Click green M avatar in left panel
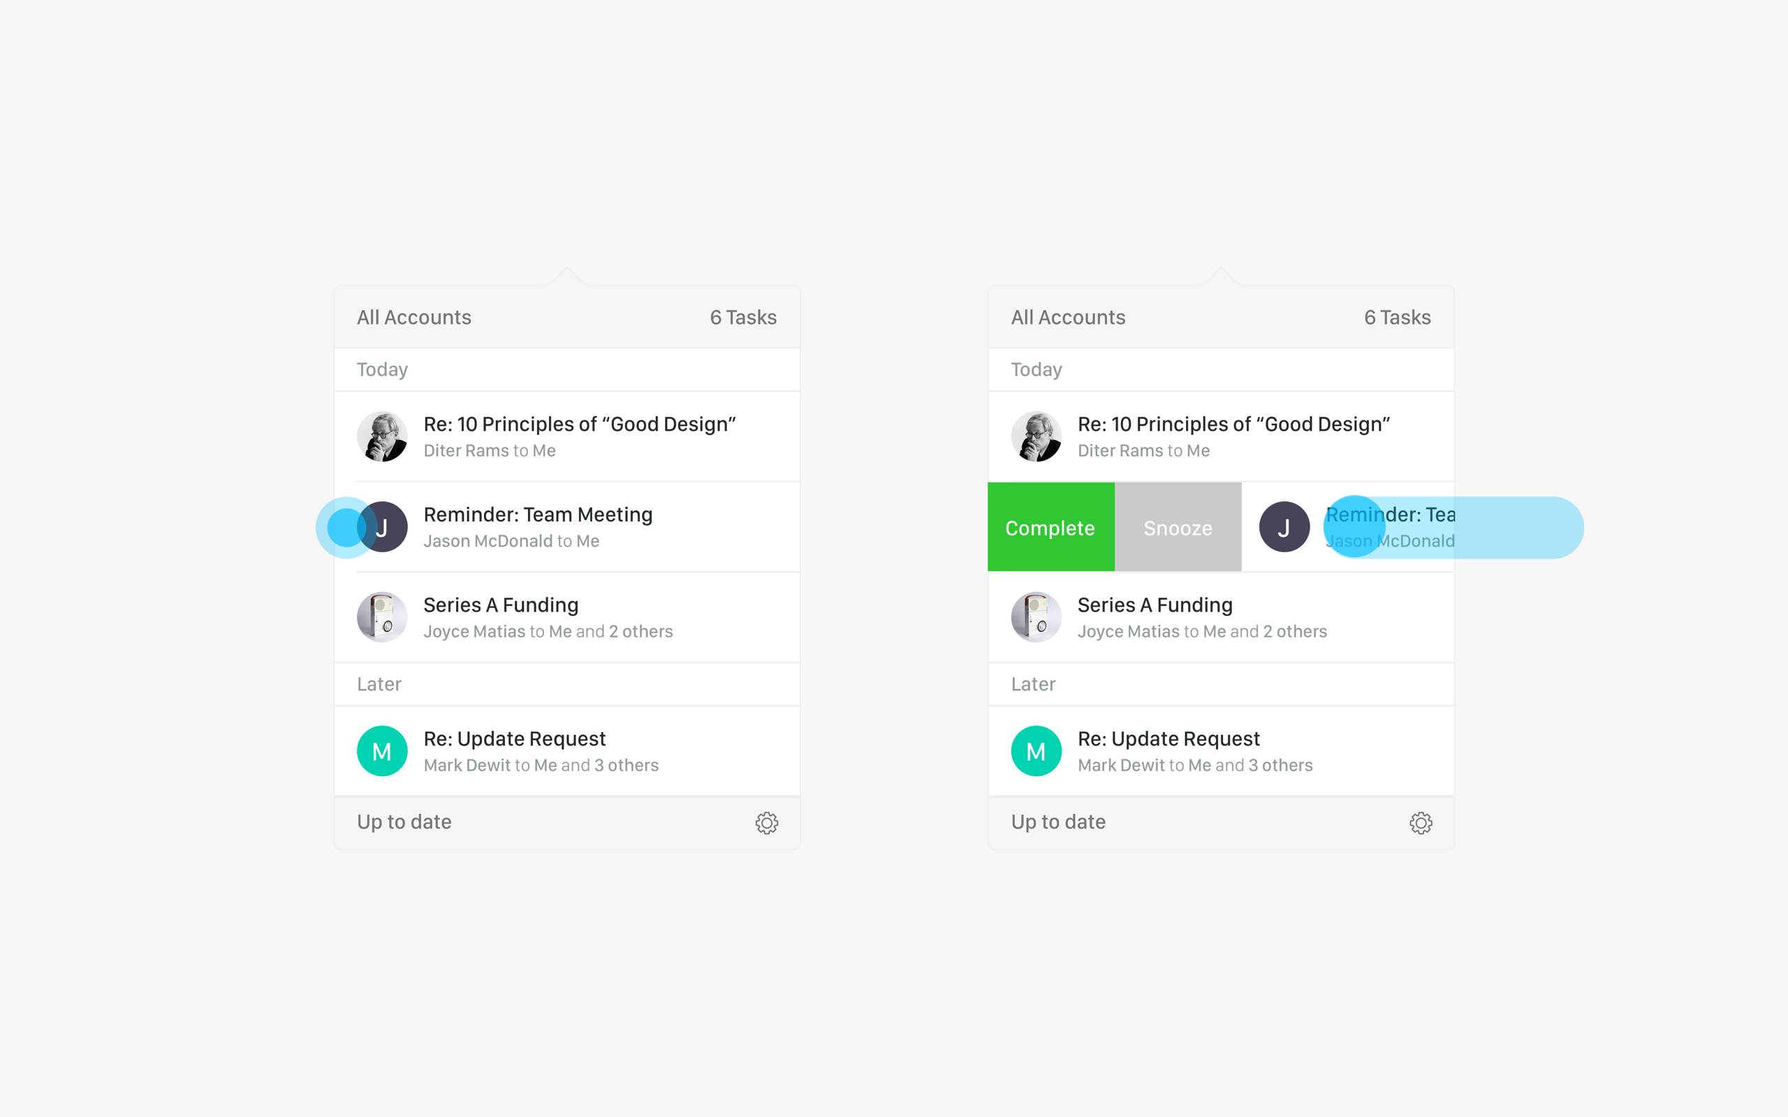 point(382,751)
